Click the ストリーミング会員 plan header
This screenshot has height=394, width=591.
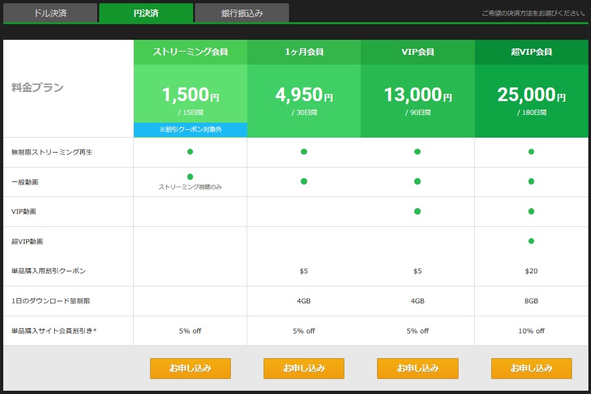[x=190, y=52]
